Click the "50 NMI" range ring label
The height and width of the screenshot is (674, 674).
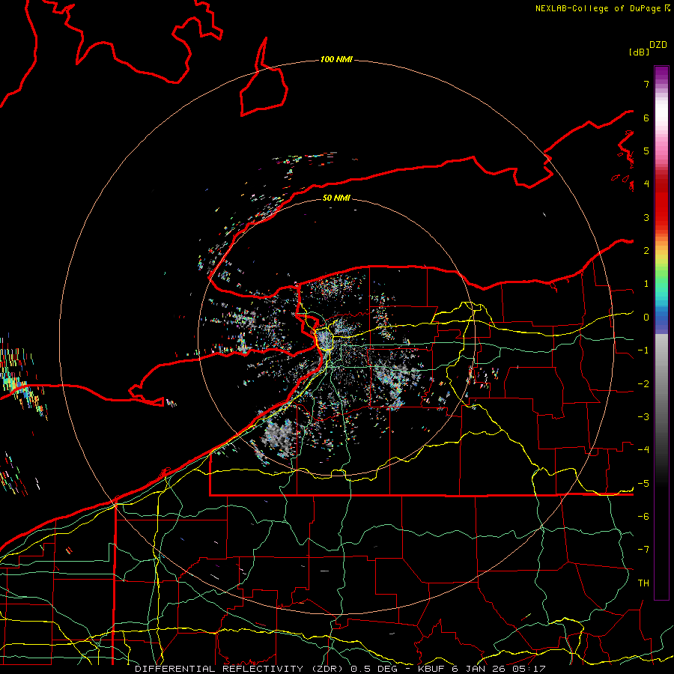tap(336, 198)
